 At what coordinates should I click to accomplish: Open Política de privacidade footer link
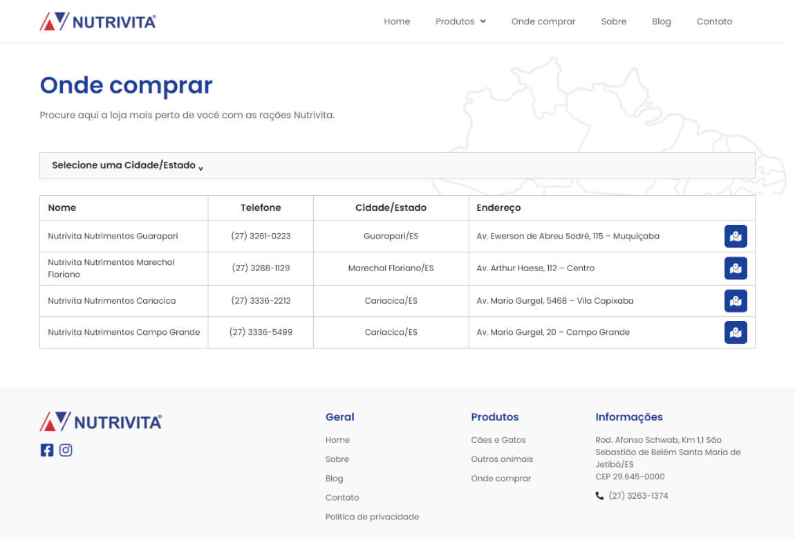372,517
